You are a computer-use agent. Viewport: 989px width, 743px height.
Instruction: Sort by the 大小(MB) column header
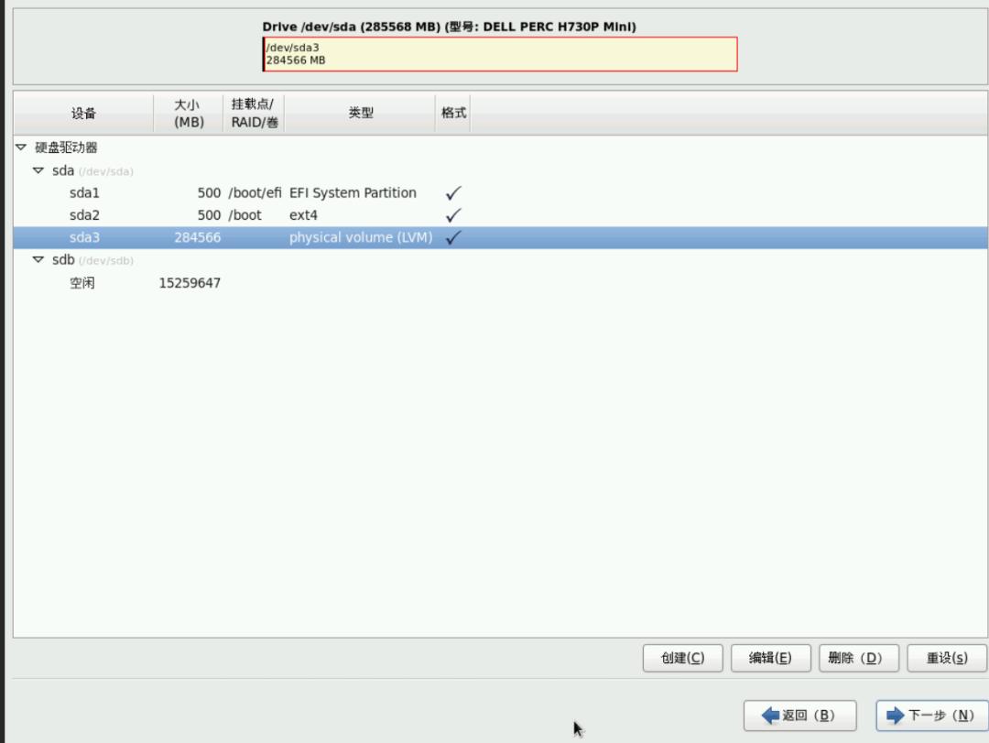(189, 113)
